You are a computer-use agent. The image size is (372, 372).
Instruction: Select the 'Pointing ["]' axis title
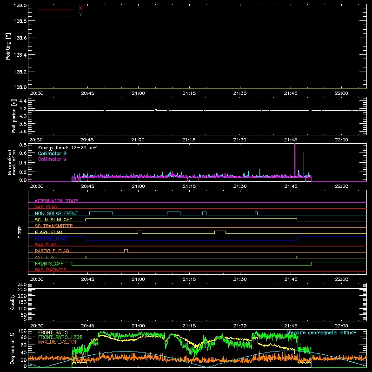coord(8,46)
